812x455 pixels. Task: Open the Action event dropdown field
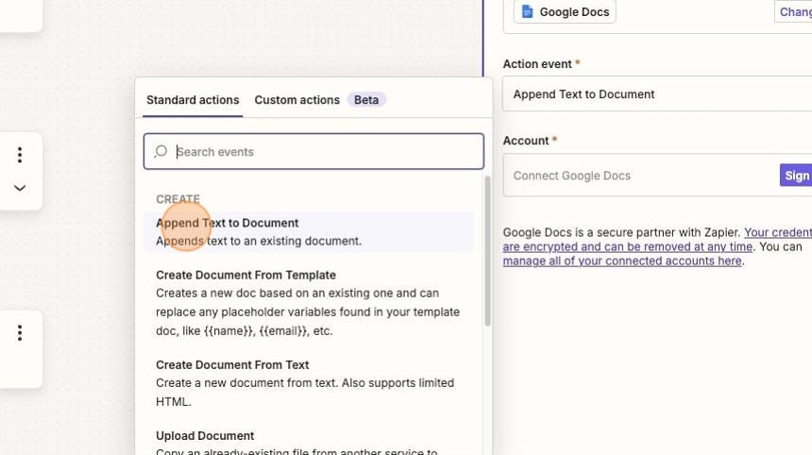[657, 94]
